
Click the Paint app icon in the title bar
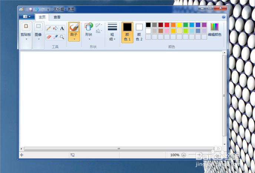click(21, 9)
